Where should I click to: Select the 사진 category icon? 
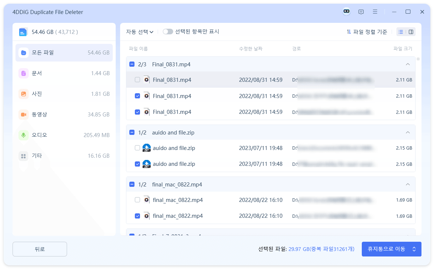pos(23,94)
